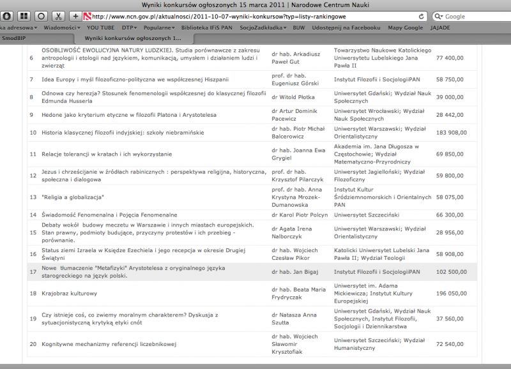Open the four-square grid view button
This screenshot has width=511, height=369.
coord(24,16)
